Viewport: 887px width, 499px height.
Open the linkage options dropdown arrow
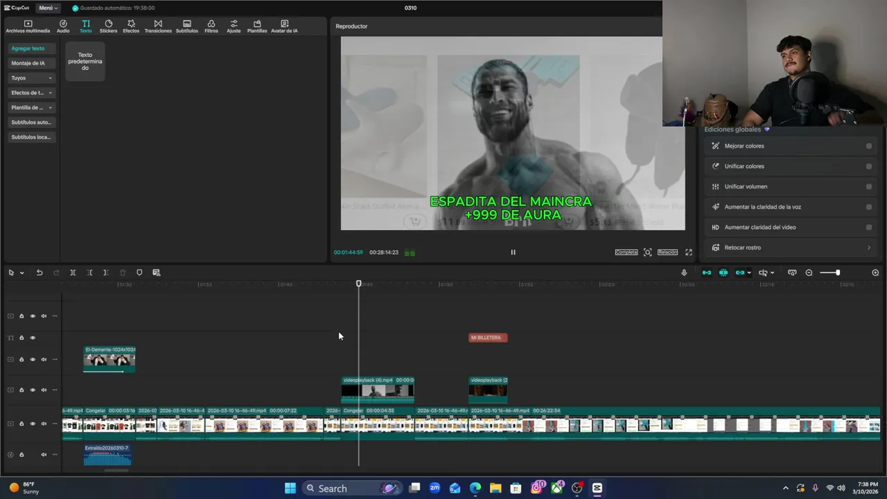pyautogui.click(x=749, y=273)
